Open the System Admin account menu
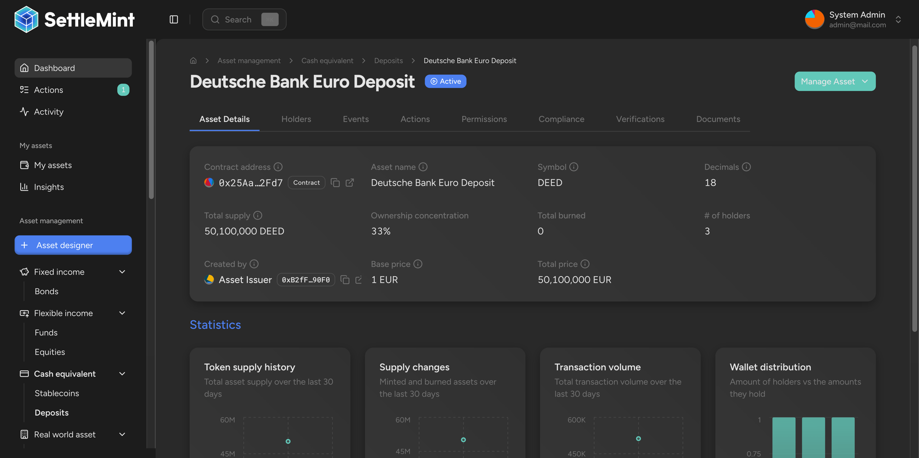This screenshot has width=919, height=458. [x=856, y=19]
